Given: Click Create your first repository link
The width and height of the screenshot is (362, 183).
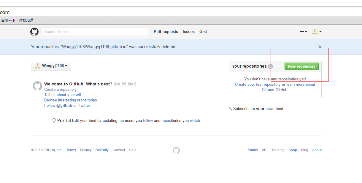Looking at the screenshot, I should click(x=258, y=85).
